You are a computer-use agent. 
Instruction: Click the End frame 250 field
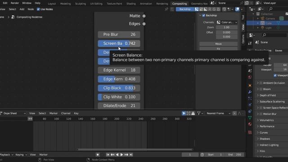click(235, 155)
